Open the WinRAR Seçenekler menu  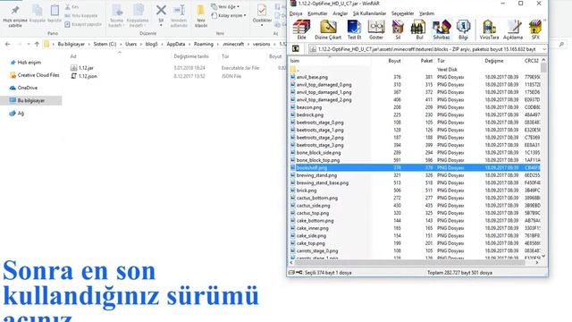point(403,13)
